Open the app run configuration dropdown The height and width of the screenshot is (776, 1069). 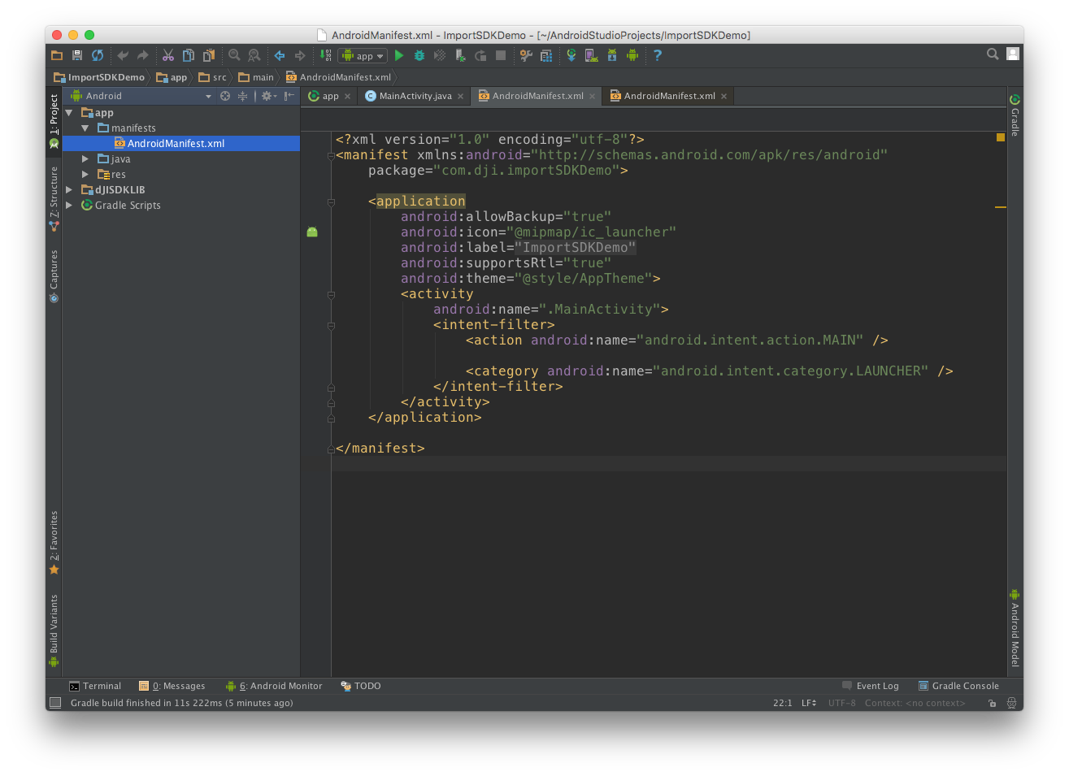point(363,55)
